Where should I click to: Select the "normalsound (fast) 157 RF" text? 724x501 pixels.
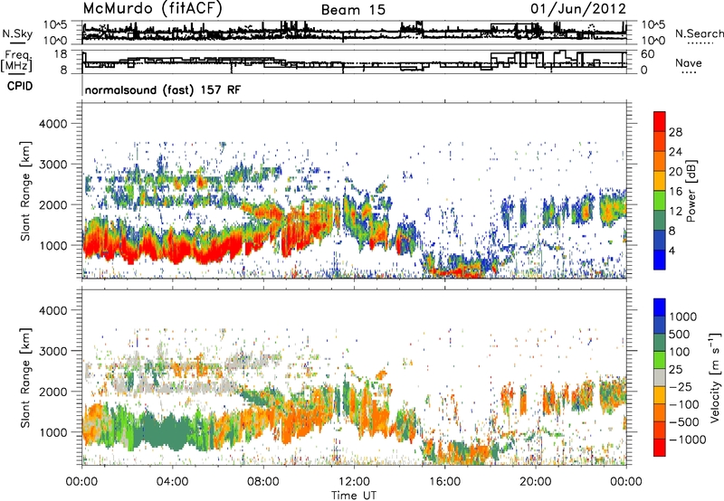click(163, 90)
